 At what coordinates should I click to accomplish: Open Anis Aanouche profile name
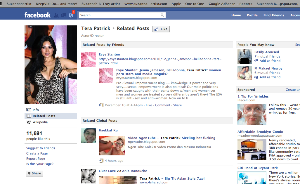pos(134,171)
